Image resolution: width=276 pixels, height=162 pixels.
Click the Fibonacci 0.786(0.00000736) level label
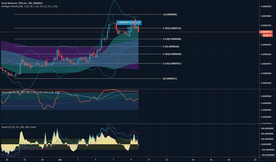(x=172, y=28)
